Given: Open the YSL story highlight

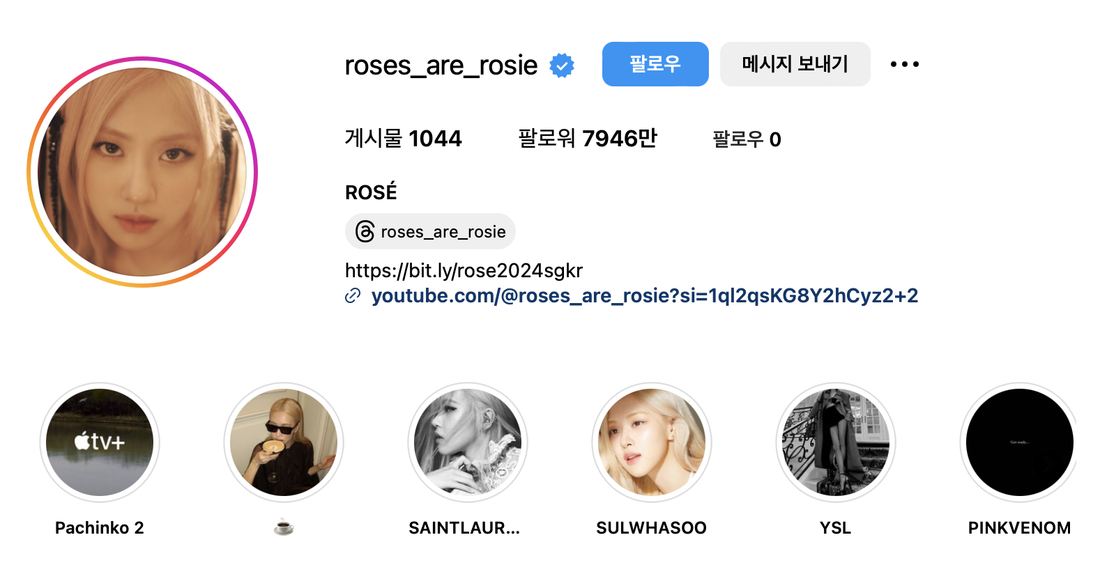Looking at the screenshot, I should pos(836,442).
